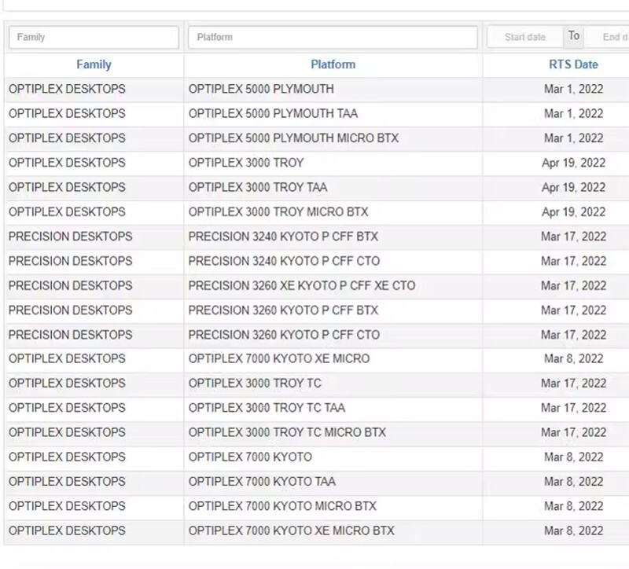Sort by the RTS Date column header
629x569 pixels.
pos(573,64)
